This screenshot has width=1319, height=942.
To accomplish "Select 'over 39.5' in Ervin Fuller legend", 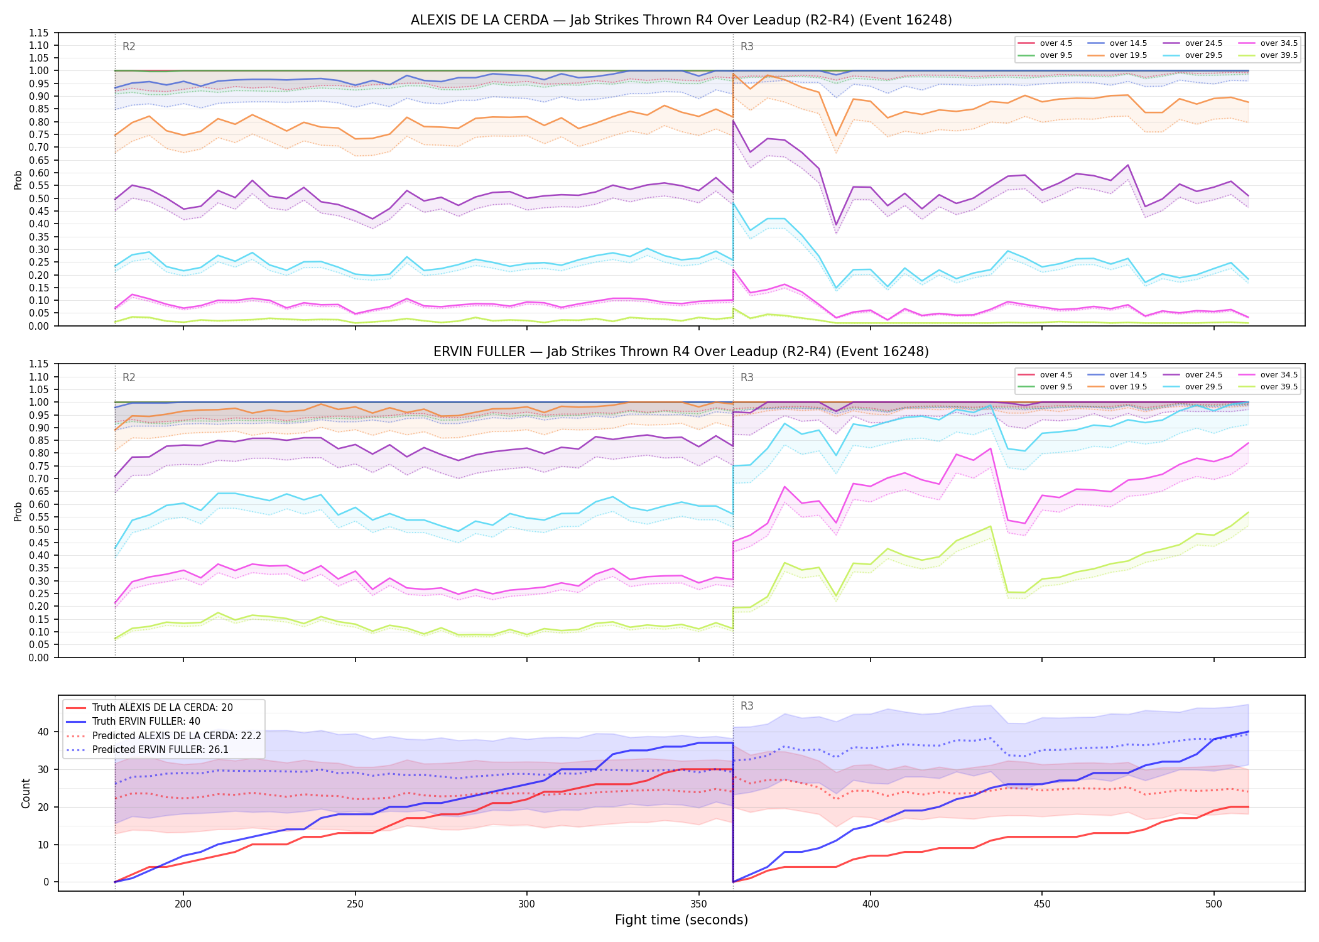I will 1268,387.
